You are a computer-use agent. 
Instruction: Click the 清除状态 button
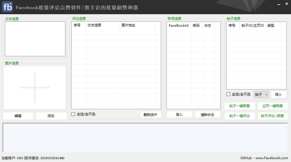207,115
